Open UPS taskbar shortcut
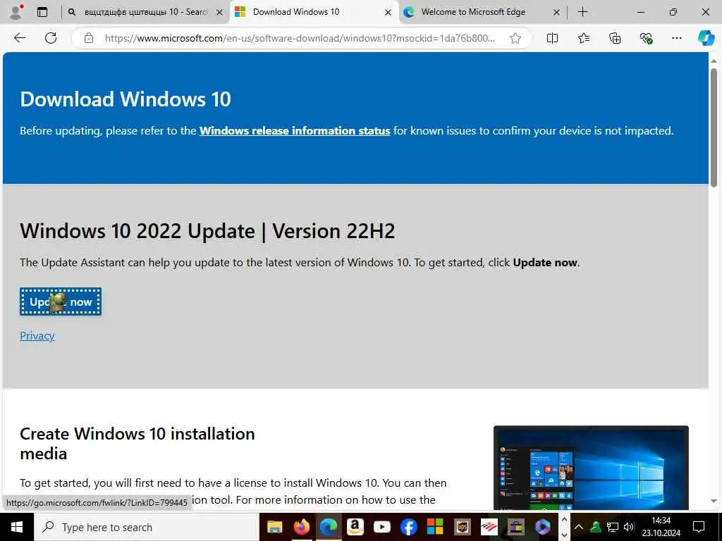The image size is (722, 541). tap(462, 527)
